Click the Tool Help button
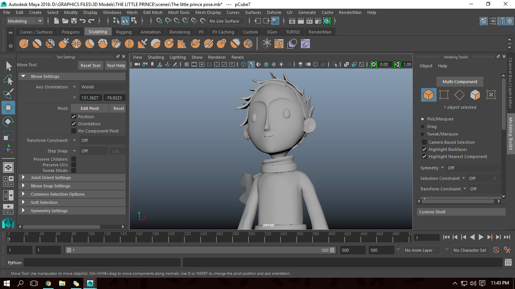Screen dimensions: 515x289 (116, 65)
